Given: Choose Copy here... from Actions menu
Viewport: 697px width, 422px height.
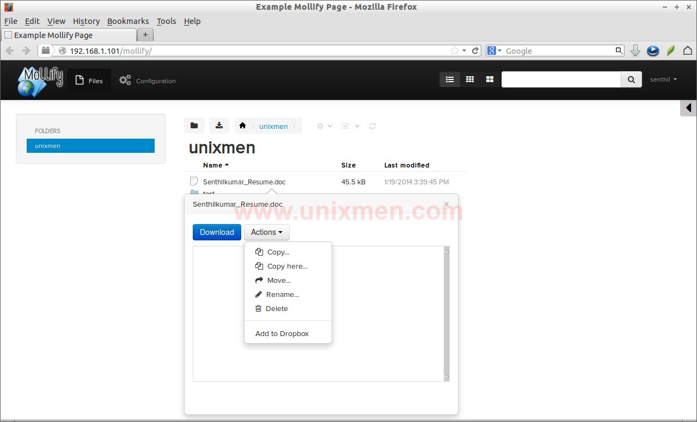Looking at the screenshot, I should (x=288, y=266).
